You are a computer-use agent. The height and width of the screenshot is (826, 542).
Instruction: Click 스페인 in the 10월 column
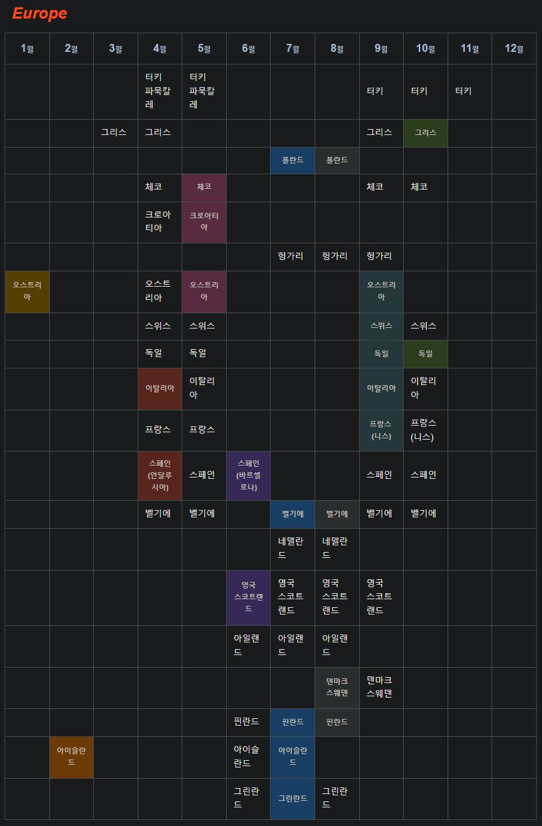(x=424, y=475)
